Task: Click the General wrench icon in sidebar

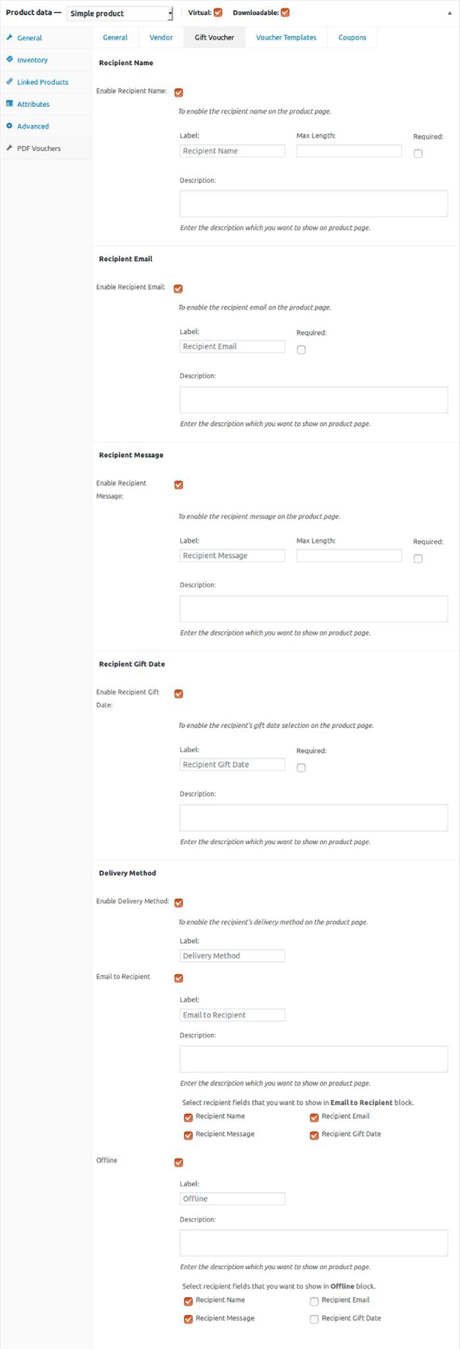Action: click(x=9, y=37)
